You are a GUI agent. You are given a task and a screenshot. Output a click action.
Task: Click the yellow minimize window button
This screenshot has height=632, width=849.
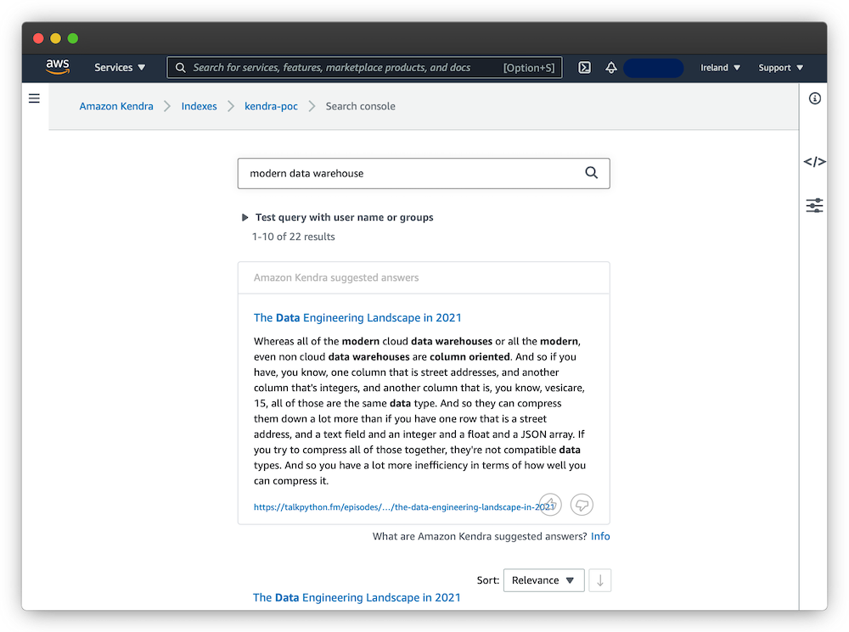pos(55,38)
